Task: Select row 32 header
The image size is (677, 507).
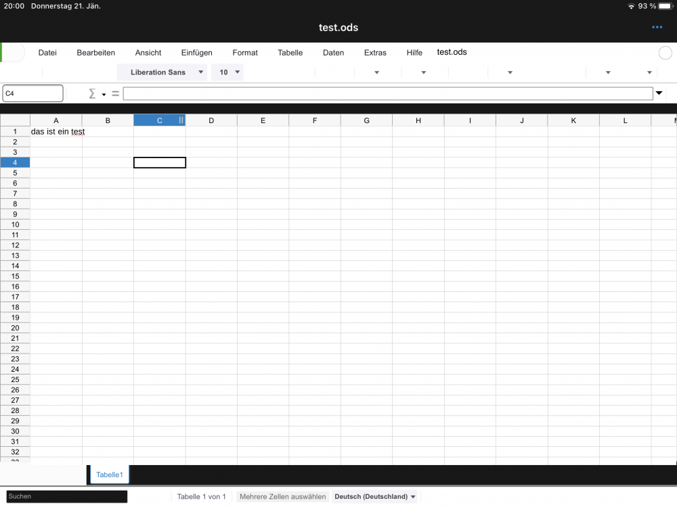Action: coord(15,452)
